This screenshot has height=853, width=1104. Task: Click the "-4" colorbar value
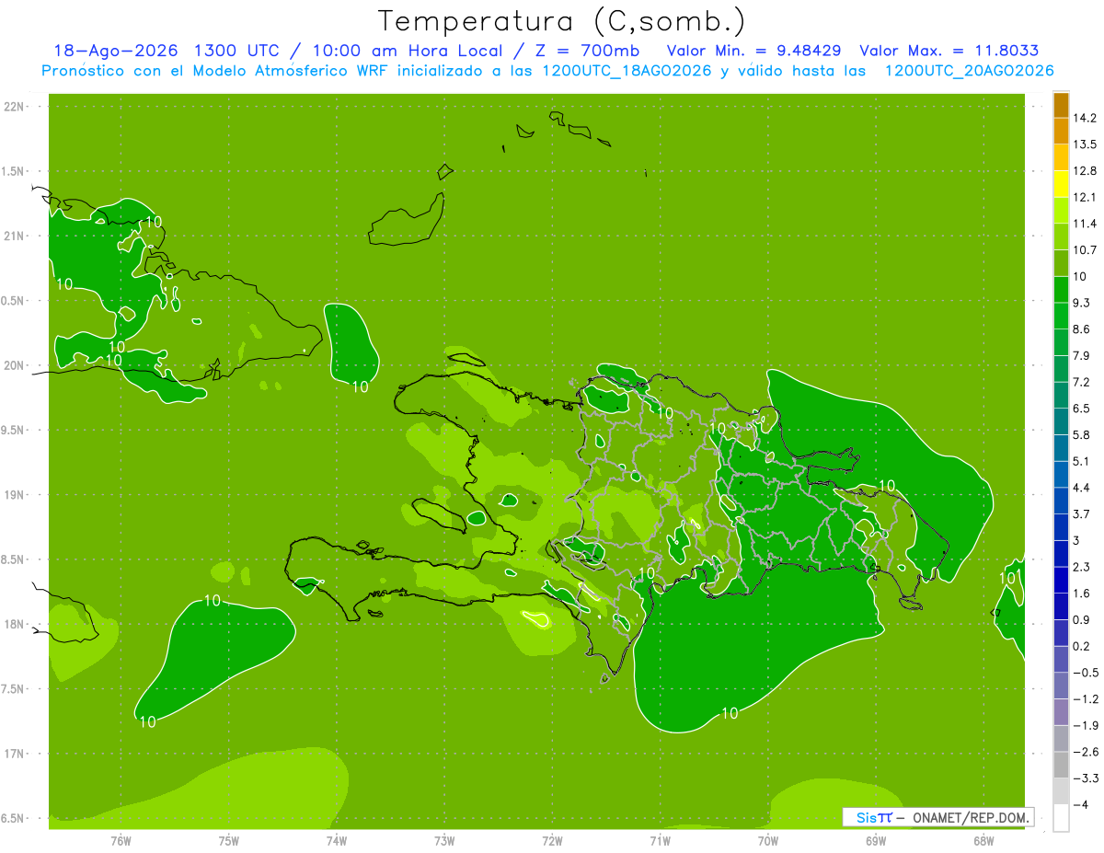(1081, 805)
